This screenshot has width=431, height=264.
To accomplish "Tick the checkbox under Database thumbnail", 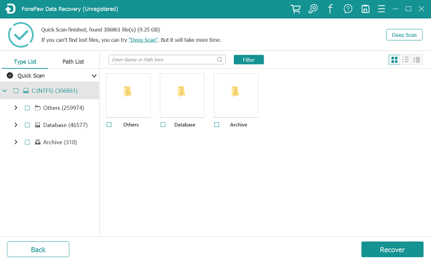I will pos(163,125).
